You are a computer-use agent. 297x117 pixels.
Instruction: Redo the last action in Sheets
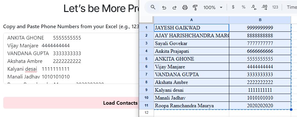(x=174, y=7)
